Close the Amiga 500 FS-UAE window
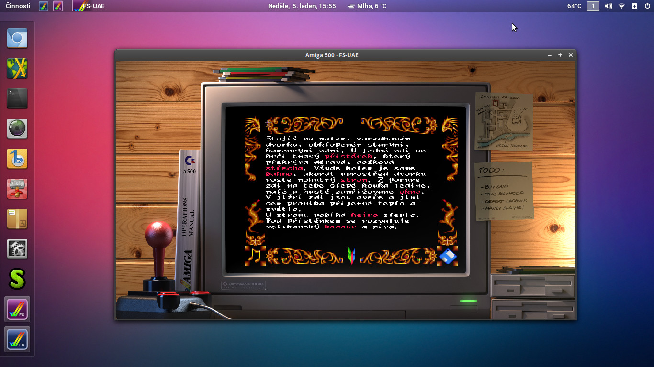 [x=571, y=55]
